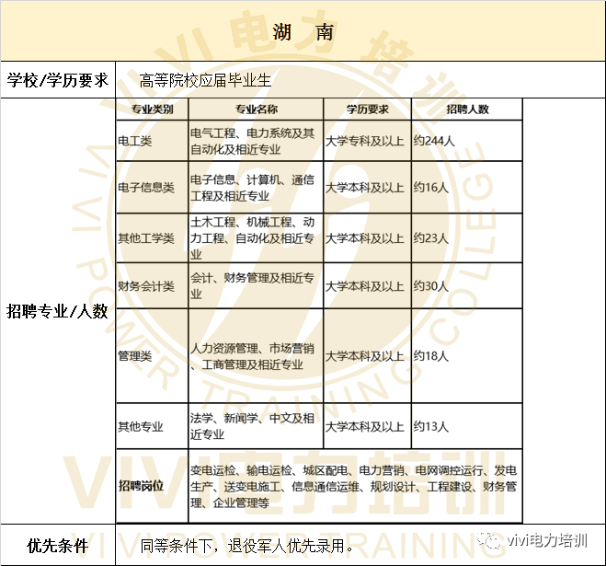Select 大学本科及以上 in the 其他专业 row
The image size is (606, 566).
(x=368, y=426)
